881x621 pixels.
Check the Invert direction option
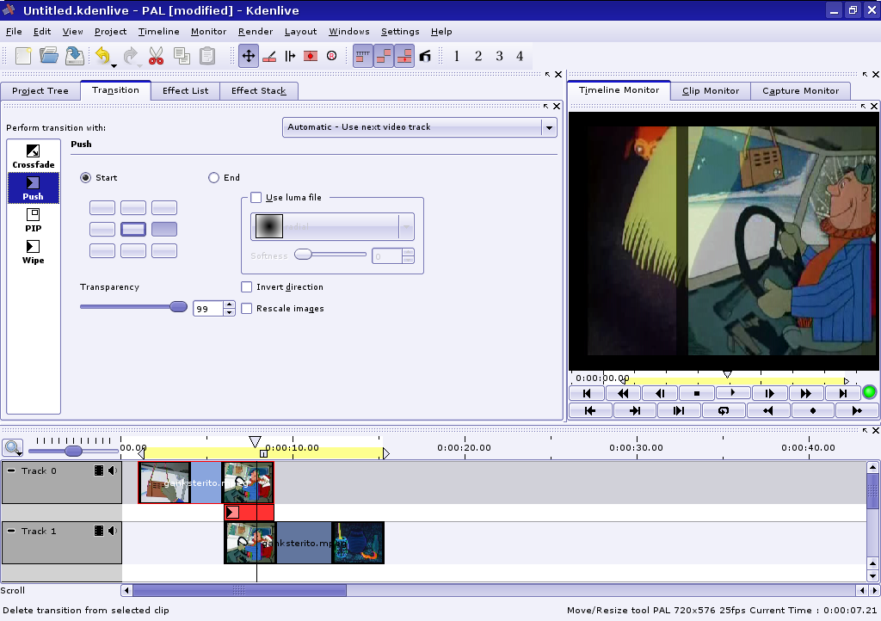coord(248,287)
